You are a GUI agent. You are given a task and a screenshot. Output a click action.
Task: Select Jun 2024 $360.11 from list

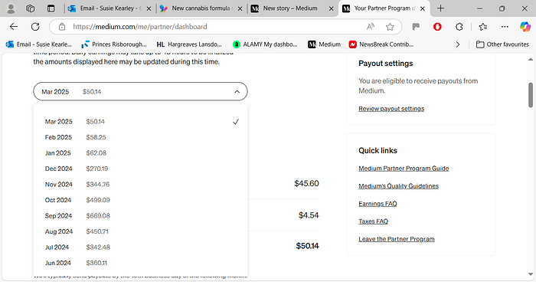140,263
